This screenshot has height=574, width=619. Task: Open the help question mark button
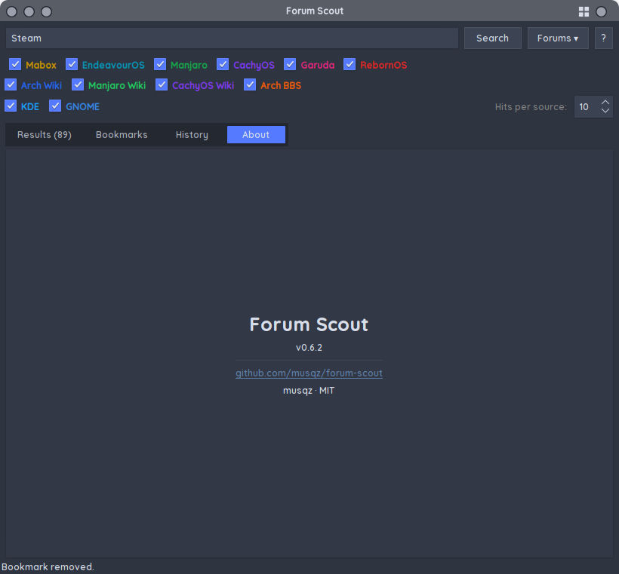click(603, 38)
